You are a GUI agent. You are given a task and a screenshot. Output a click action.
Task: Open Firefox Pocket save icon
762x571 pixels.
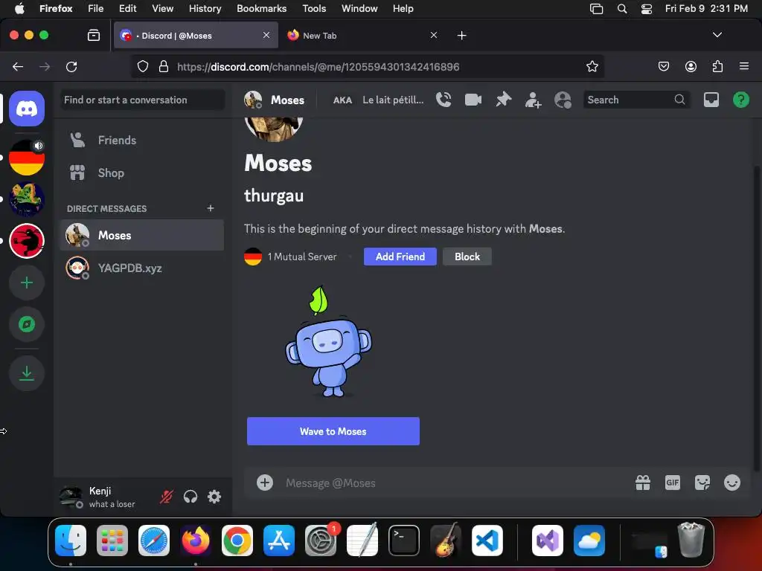(663, 66)
